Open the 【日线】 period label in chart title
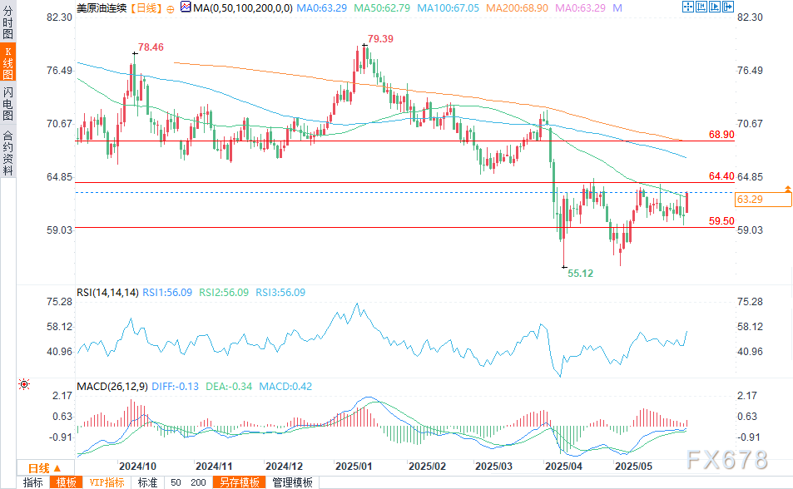This screenshot has width=793, height=489. click(x=146, y=8)
